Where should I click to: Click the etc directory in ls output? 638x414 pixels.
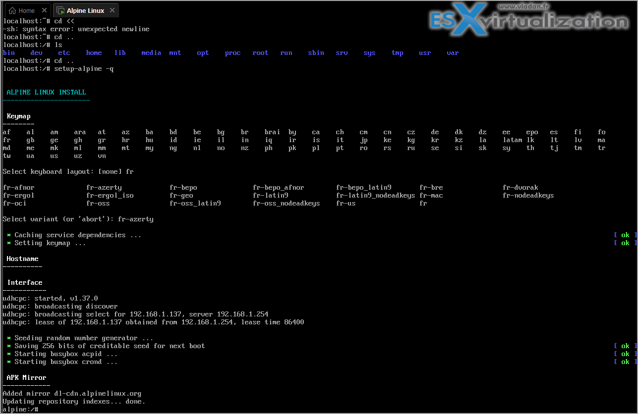pyautogui.click(x=64, y=53)
